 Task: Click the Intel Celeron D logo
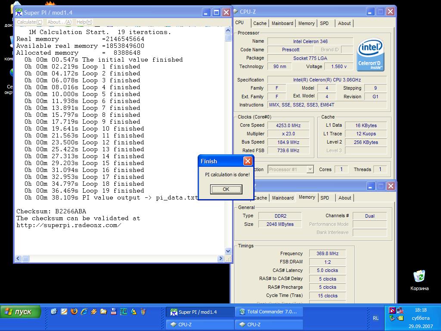coord(370,55)
